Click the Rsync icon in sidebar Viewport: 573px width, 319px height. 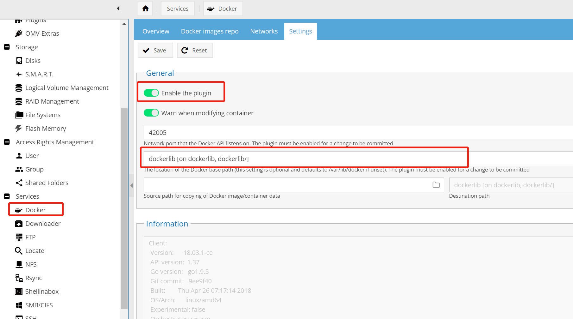pos(19,278)
